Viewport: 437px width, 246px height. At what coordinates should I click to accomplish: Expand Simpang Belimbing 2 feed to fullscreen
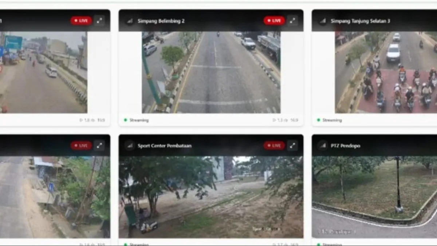[x=292, y=21]
